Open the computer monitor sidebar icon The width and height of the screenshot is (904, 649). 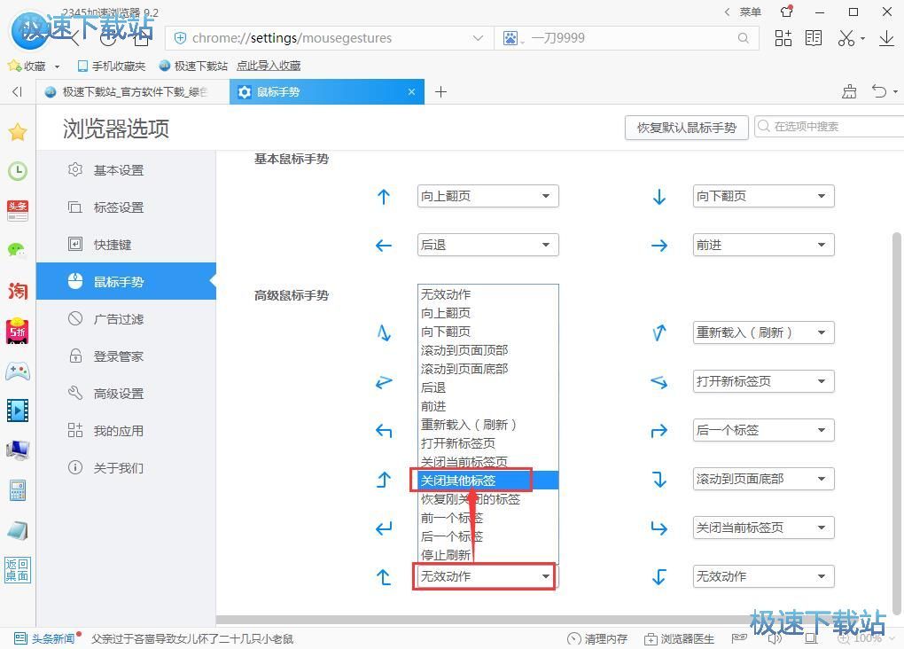click(x=18, y=450)
